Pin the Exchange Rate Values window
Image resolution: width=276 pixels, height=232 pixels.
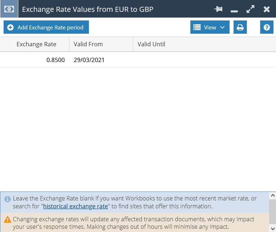(218, 9)
